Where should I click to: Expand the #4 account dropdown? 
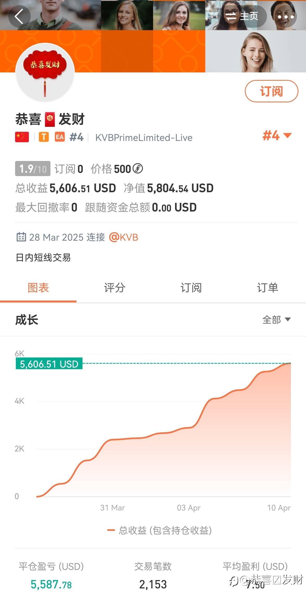click(277, 136)
